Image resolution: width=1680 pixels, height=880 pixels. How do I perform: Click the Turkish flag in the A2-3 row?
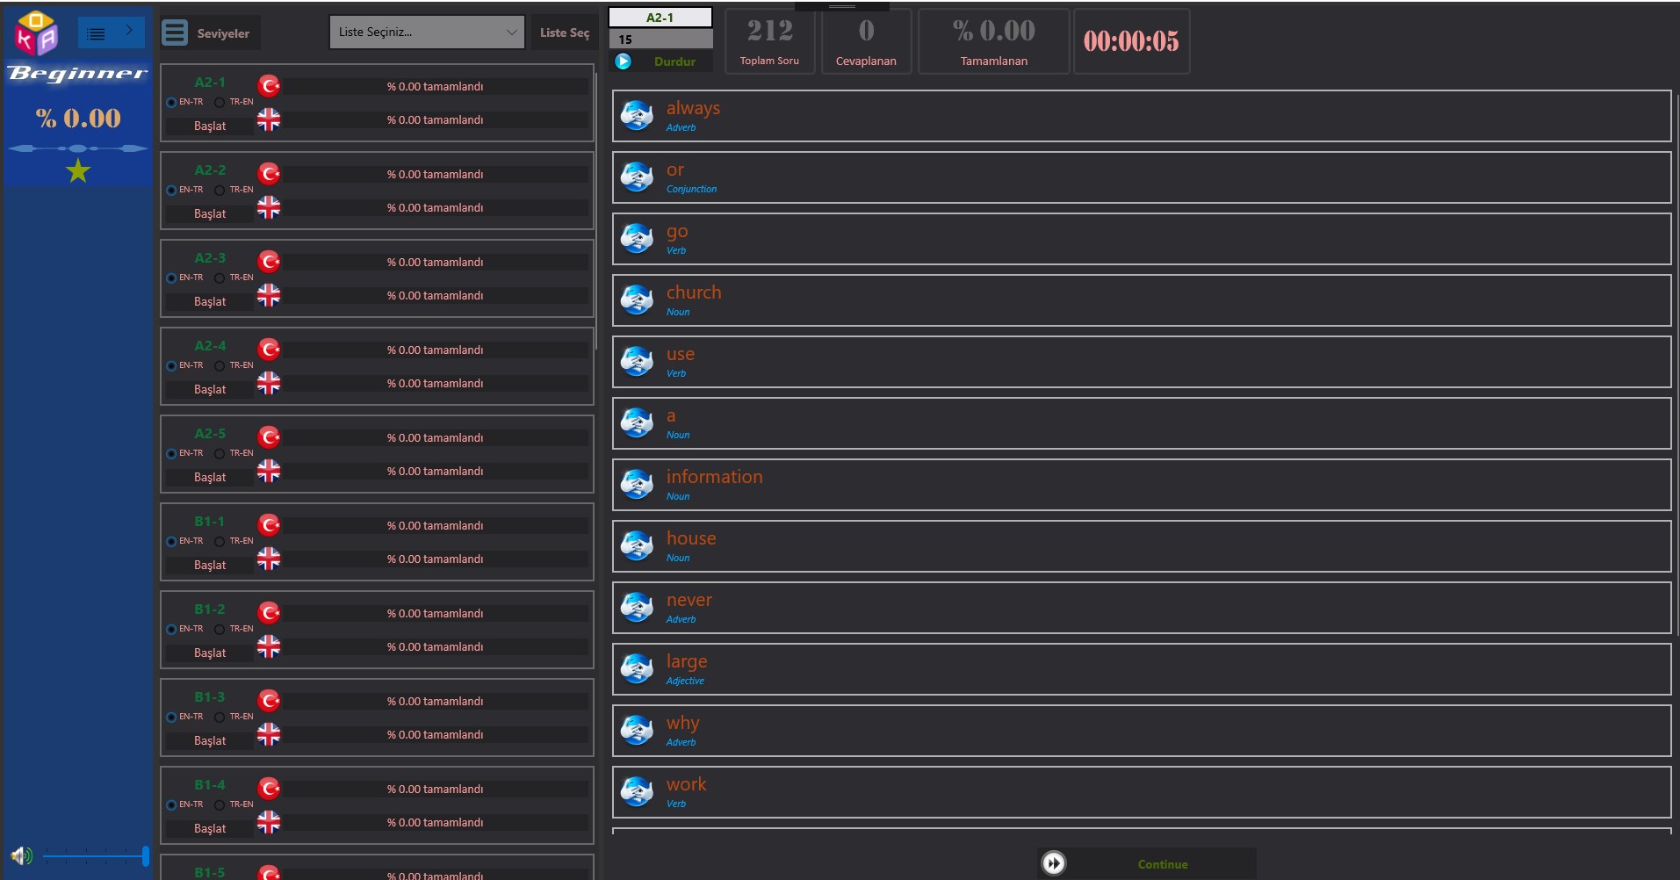(x=269, y=261)
